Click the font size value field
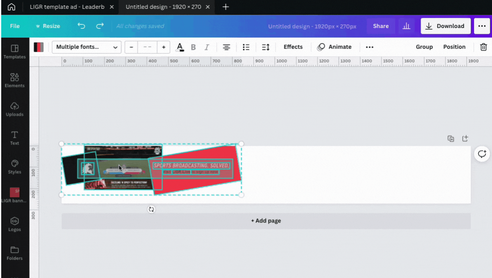This screenshot has width=492, height=278. tap(147, 47)
